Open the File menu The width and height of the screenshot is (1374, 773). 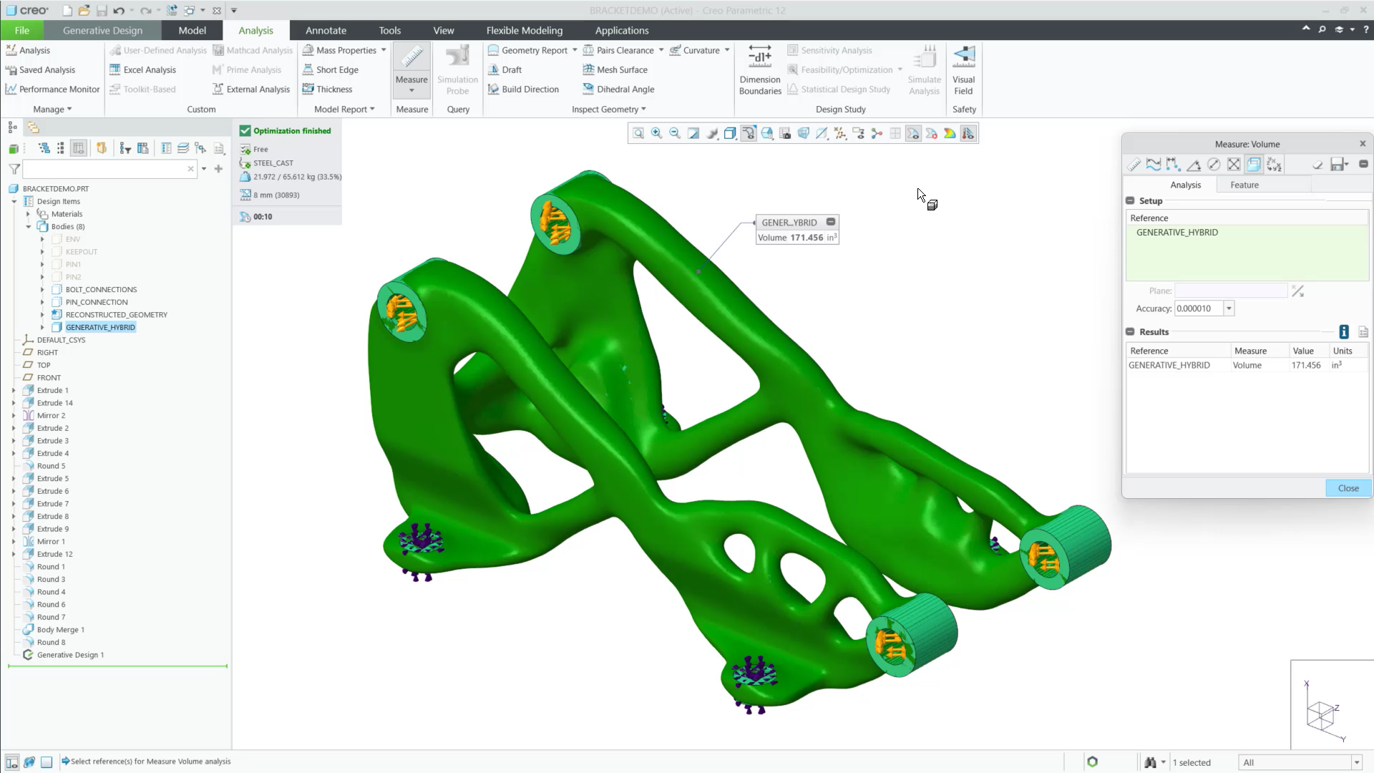[22, 30]
